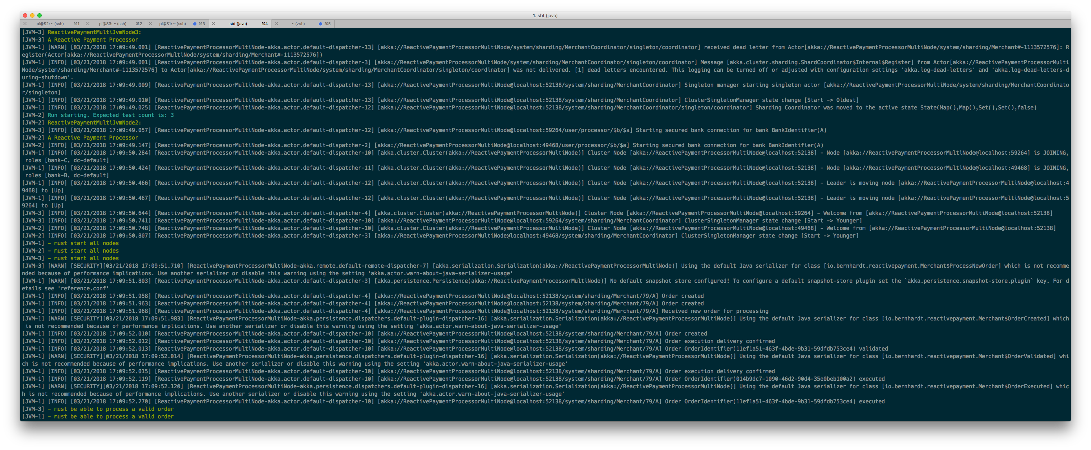
Task: Click JVM-3 'must be able to process' line
Action: (x=110, y=409)
